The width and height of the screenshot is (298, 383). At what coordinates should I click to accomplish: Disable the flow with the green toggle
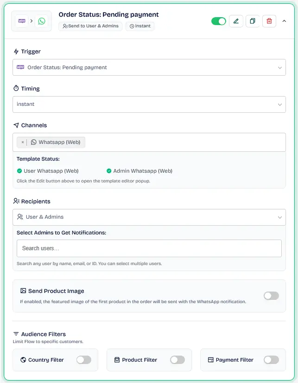pyautogui.click(x=218, y=21)
